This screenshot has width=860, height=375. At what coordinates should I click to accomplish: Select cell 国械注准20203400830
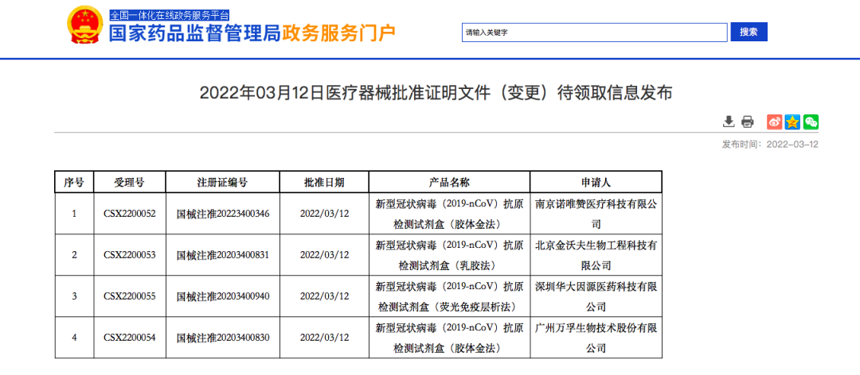222,338
